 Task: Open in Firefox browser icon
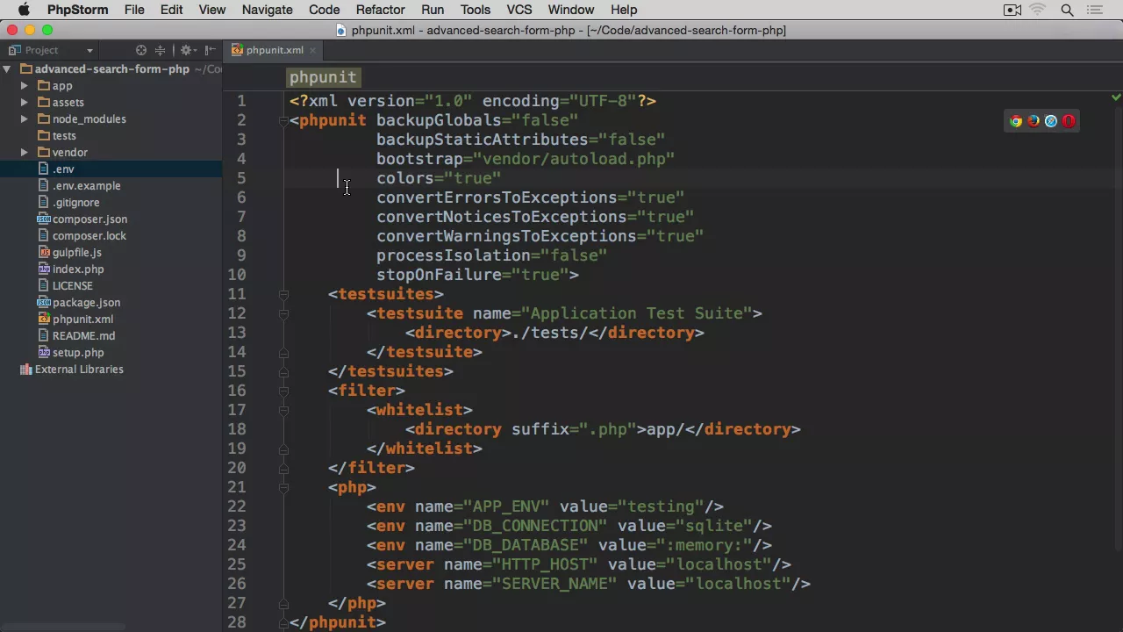tap(1034, 121)
